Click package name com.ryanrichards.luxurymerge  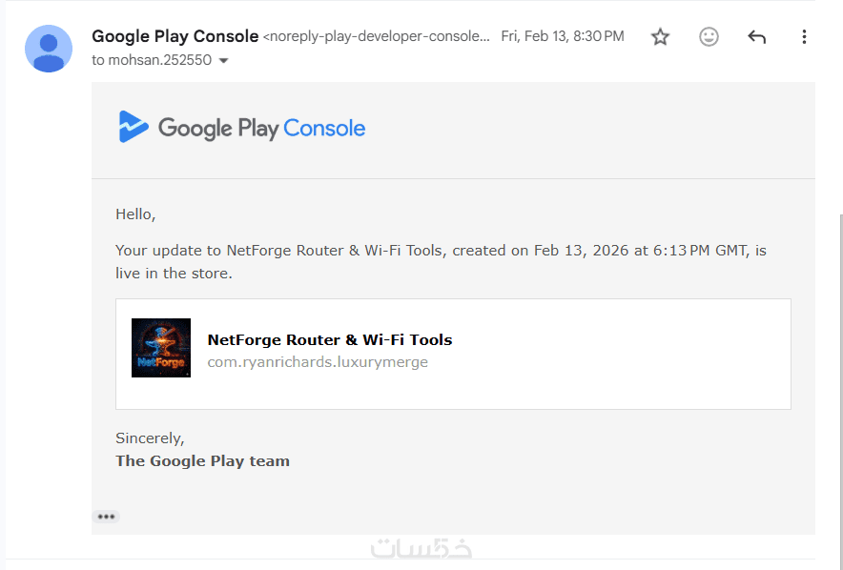318,362
